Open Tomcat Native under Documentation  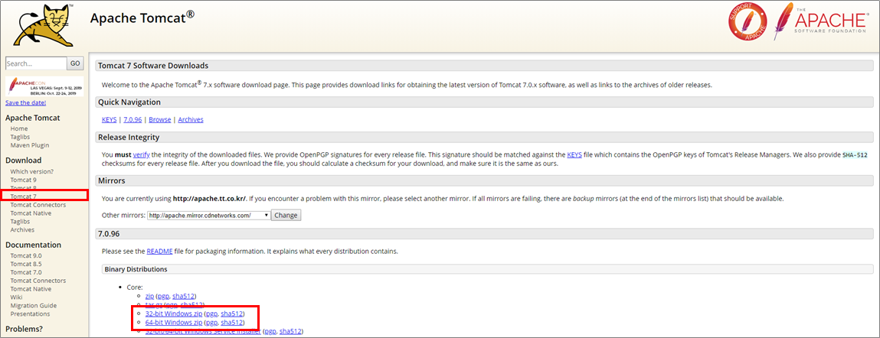[x=31, y=289]
